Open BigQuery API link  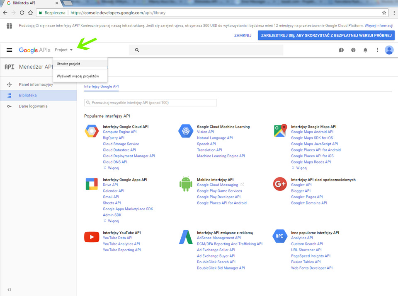pyautogui.click(x=114, y=138)
